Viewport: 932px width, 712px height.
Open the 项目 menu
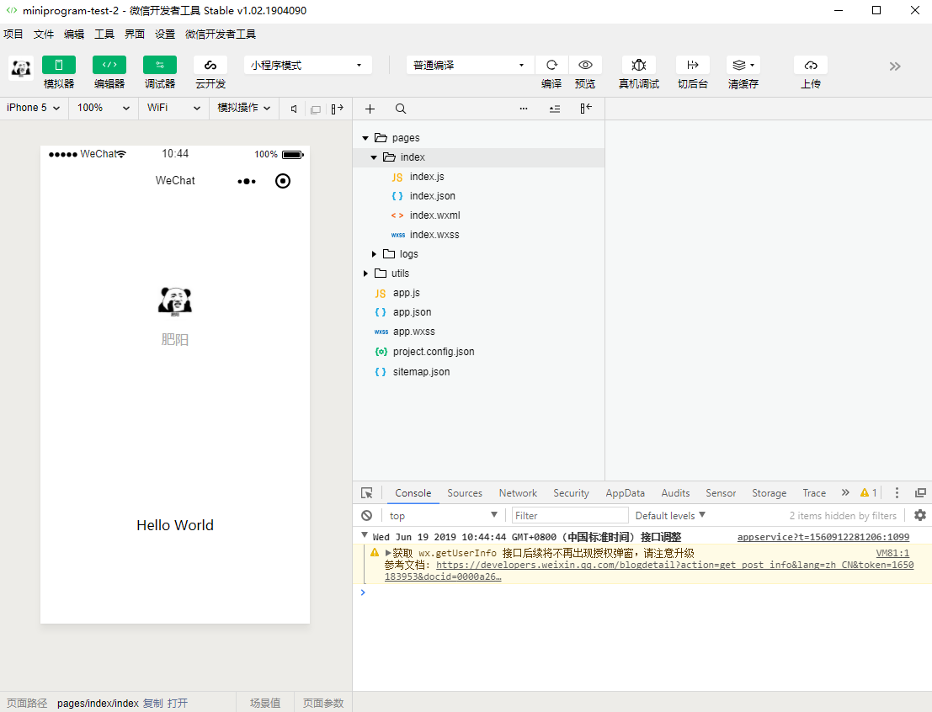tap(13, 35)
